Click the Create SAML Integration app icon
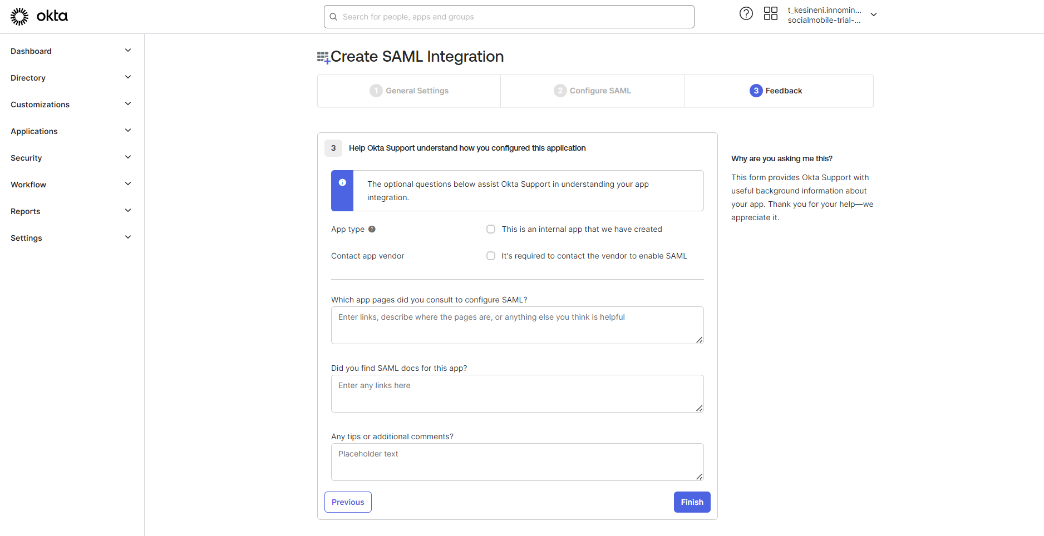The height and width of the screenshot is (536, 1044). pos(323,57)
